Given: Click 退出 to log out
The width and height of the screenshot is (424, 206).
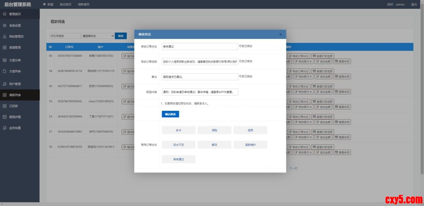Looking at the screenshot, I should point(414,5).
